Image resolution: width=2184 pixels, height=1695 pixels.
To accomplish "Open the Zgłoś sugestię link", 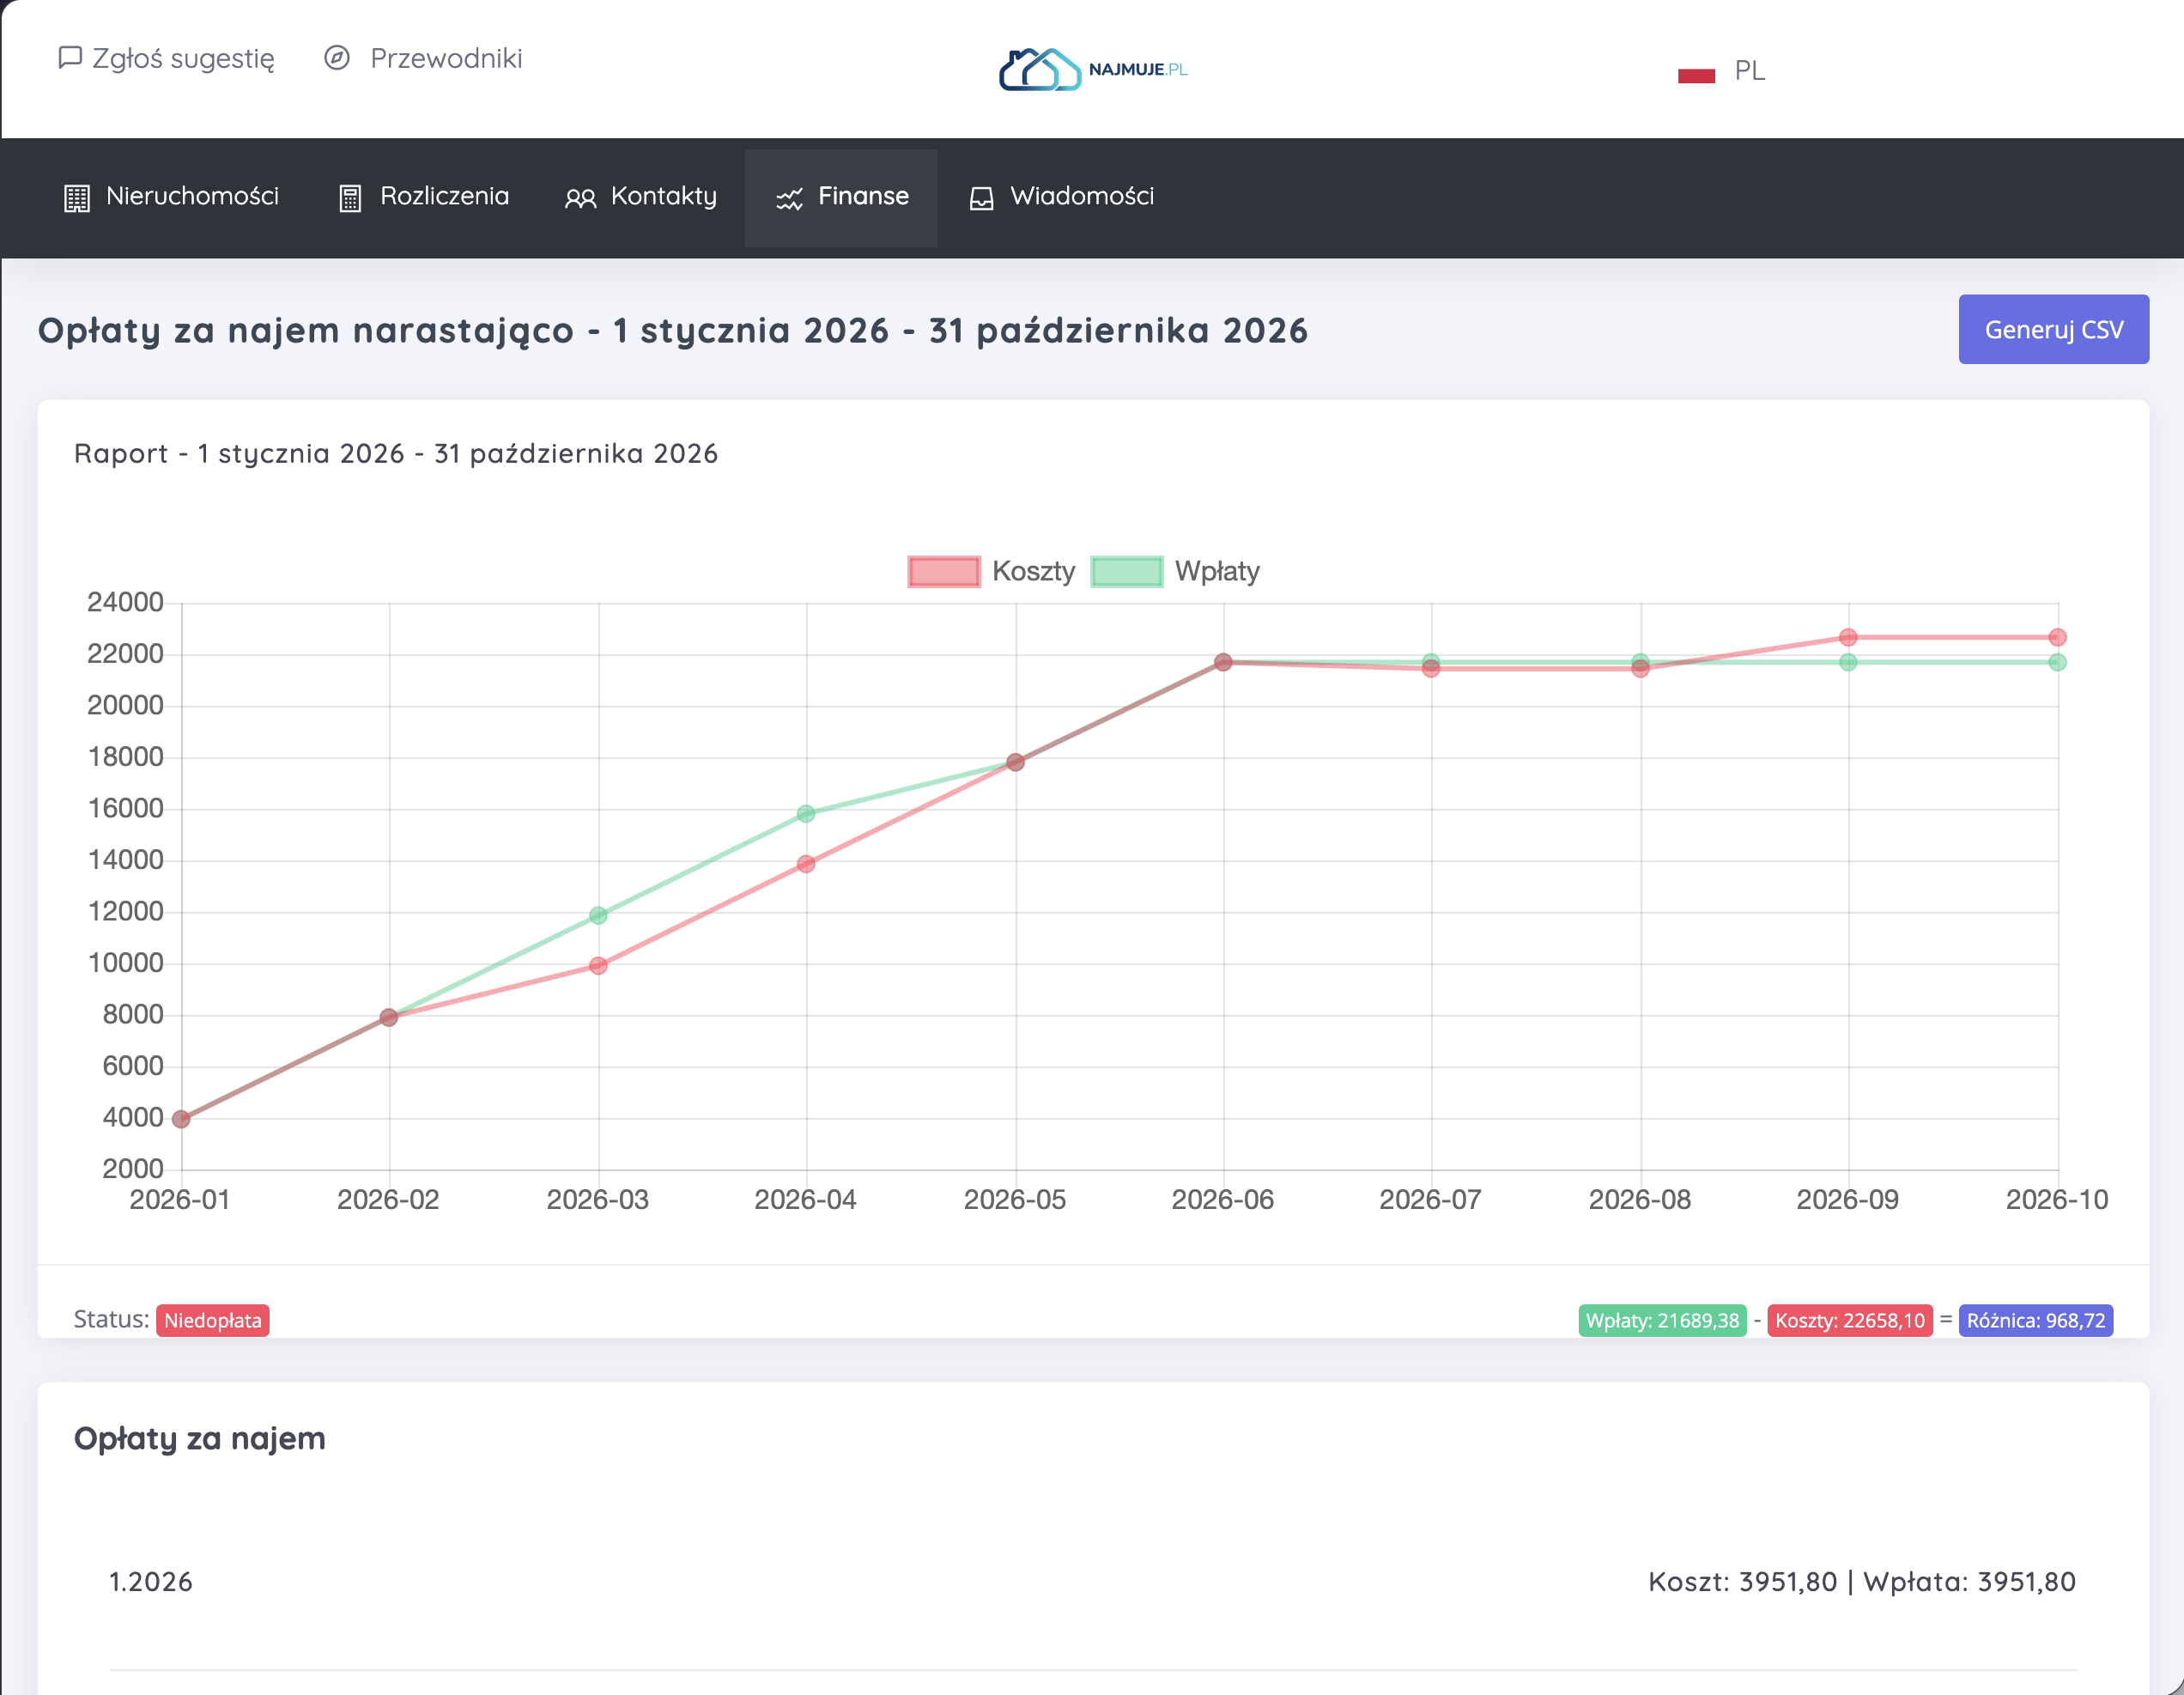I will click(166, 58).
